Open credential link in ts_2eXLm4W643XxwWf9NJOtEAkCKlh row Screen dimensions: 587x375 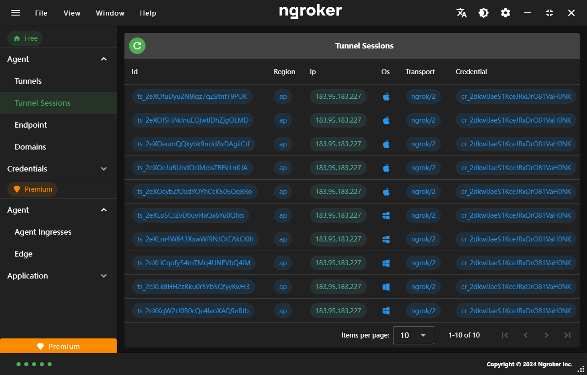(516, 239)
